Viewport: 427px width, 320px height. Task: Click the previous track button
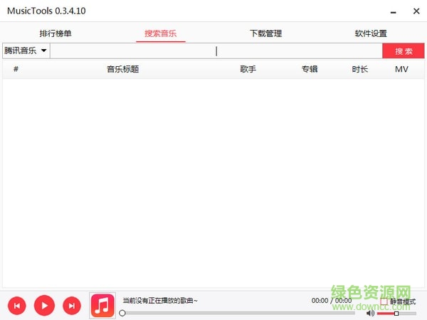point(17,306)
